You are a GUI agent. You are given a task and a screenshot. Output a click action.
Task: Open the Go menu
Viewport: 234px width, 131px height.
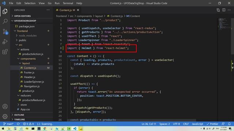coord(50,3)
